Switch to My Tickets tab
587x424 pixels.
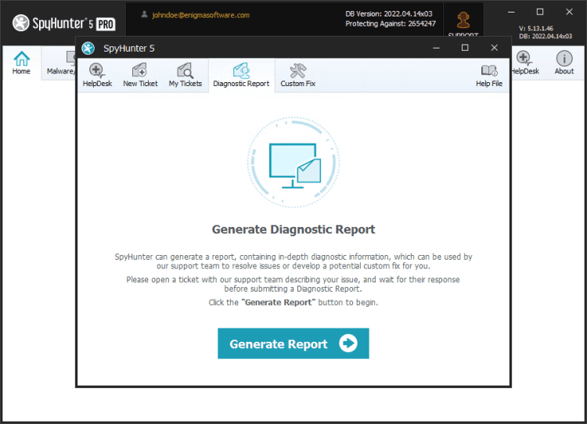(x=185, y=75)
